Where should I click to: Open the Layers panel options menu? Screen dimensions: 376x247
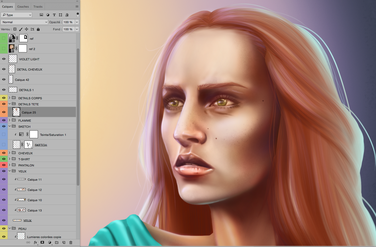(77, 7)
